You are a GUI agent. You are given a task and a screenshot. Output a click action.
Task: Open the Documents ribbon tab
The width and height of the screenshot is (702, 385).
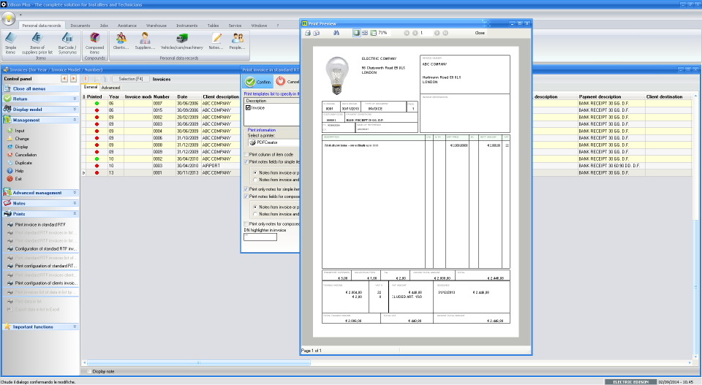coord(80,26)
